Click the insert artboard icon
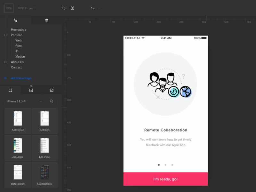The image size is (256, 192). [x=72, y=8]
